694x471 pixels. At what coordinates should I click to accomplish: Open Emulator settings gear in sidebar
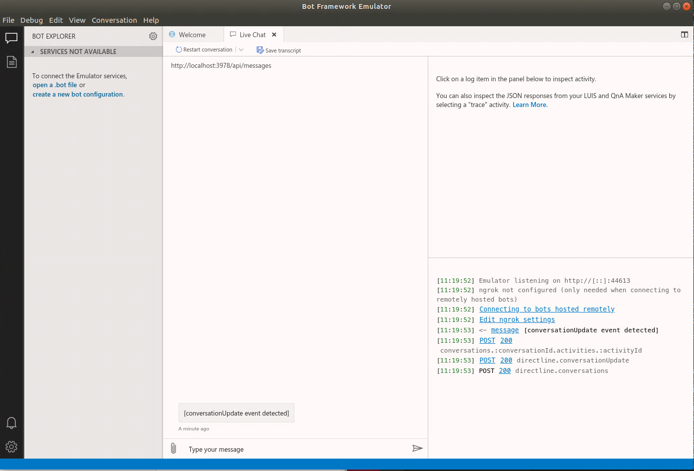pyautogui.click(x=11, y=447)
